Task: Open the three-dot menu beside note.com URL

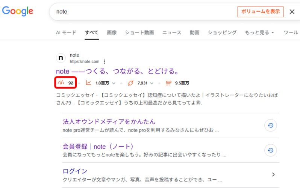Action: click(x=105, y=62)
